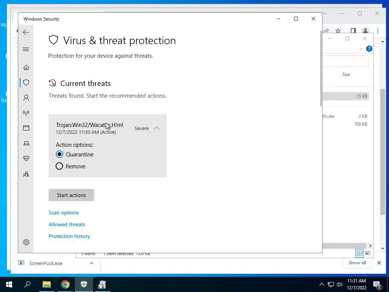The height and width of the screenshot is (292, 389).
Task: Open Device performance & health heart icon
Action: coord(26,159)
